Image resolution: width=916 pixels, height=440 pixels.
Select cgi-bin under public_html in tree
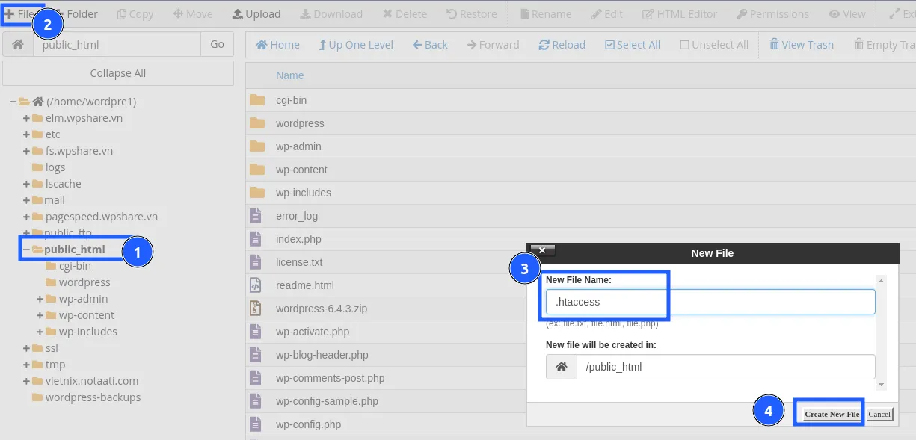tap(75, 266)
